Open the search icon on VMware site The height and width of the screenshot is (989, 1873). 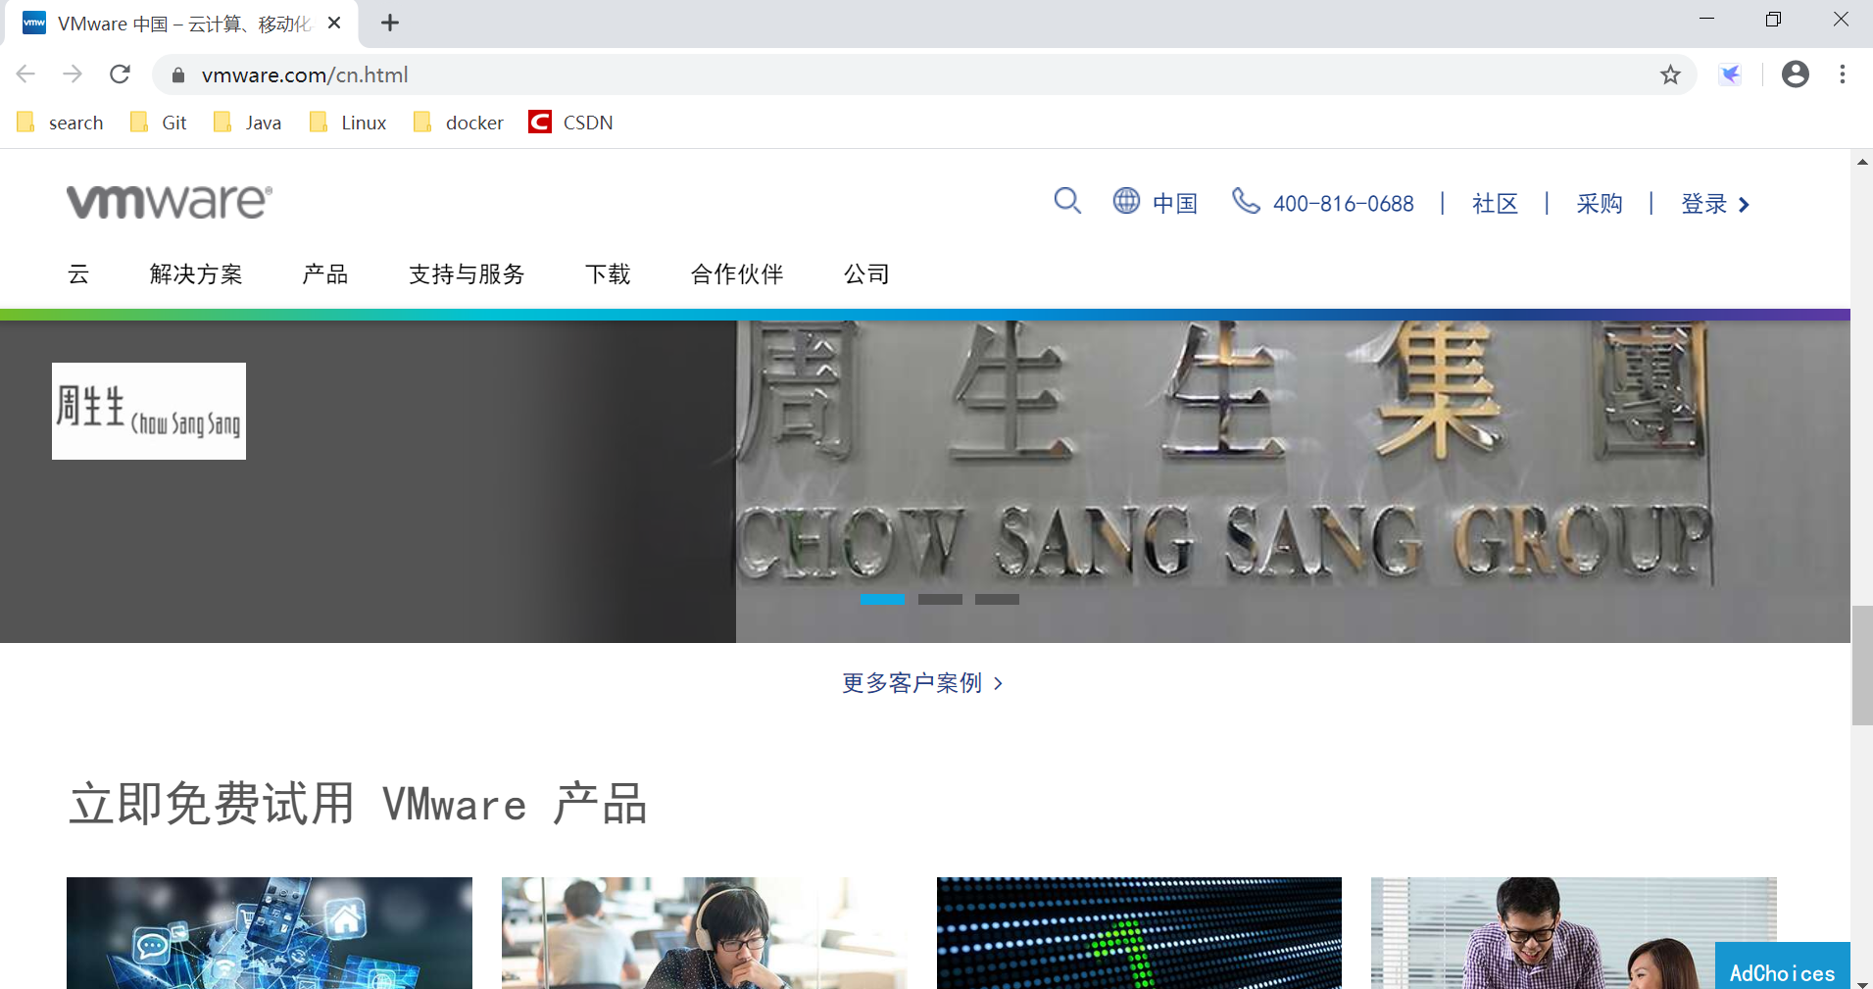[x=1067, y=202]
